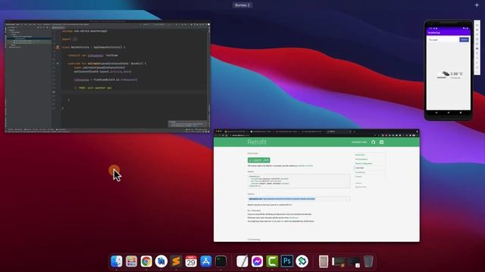Click the highlighted Gradle dependency line on Retrofit page
The height and width of the screenshot is (272, 485).
click(282, 199)
